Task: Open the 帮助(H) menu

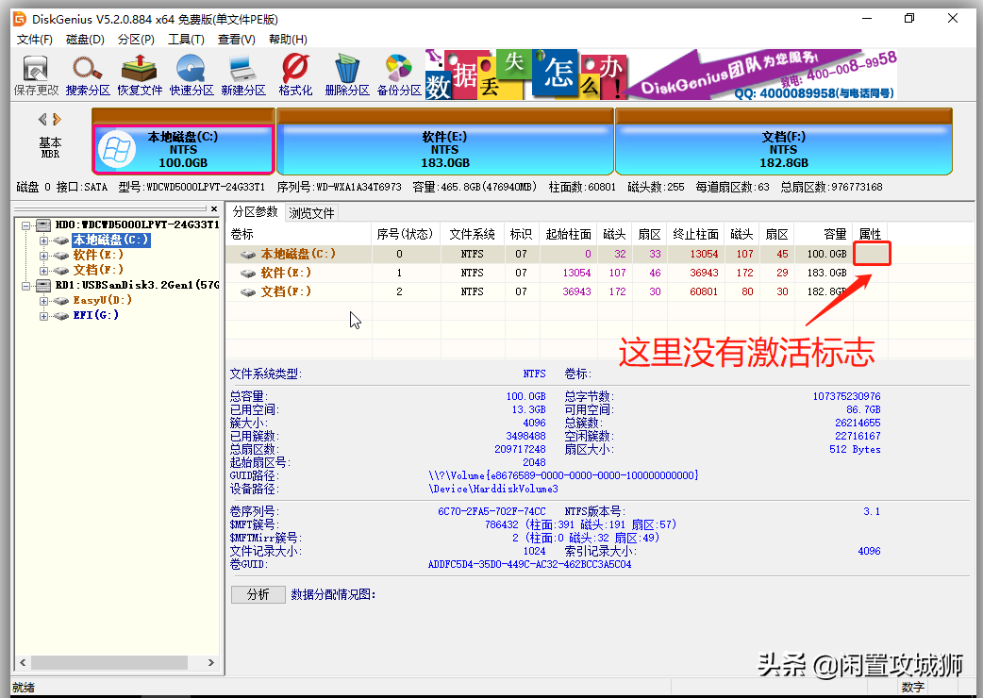Action: (x=288, y=40)
